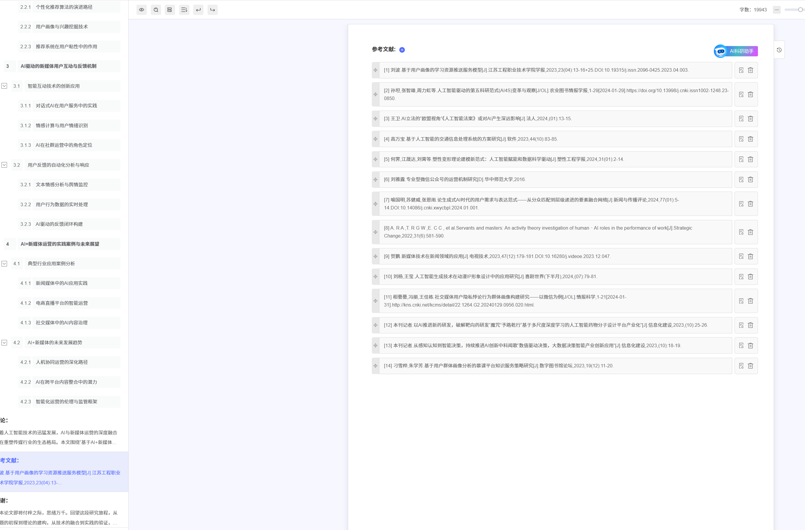
Task: Open the search magnifier tool
Action: pyautogui.click(x=156, y=10)
